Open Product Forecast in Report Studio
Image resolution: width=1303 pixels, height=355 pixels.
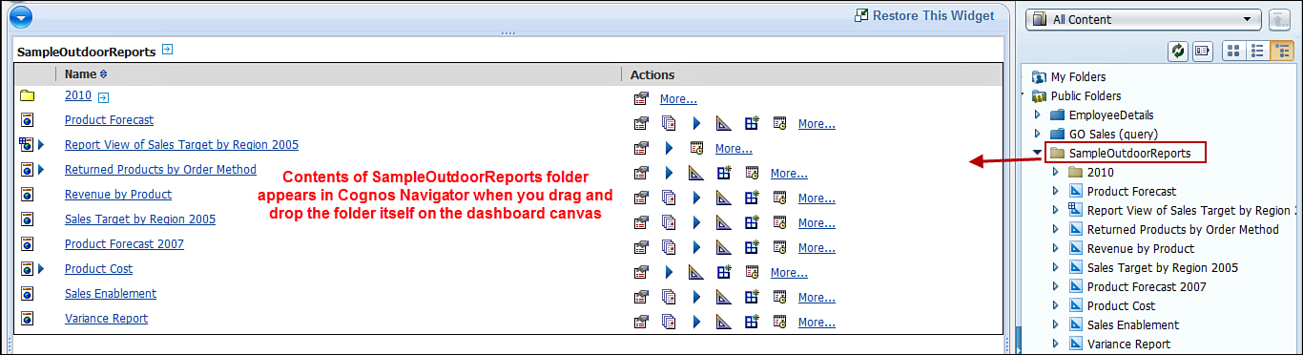coord(723,123)
